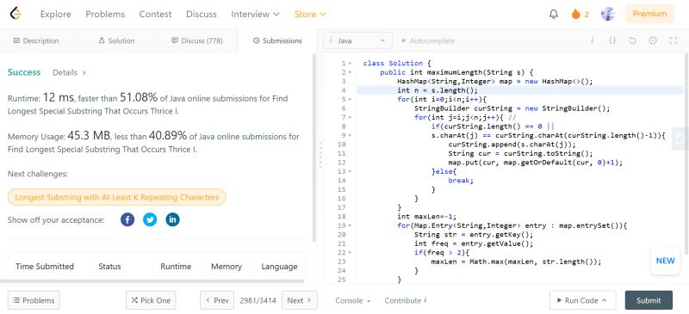Image resolution: width=689 pixels, height=314 pixels.
Task: Click the panel divider handle
Action: coord(320,155)
